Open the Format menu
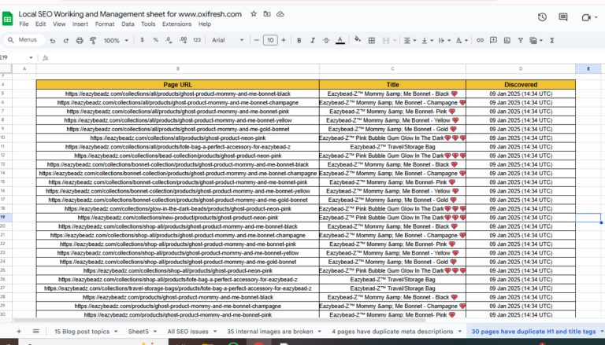Screen dimensions: 605x345 105,24
